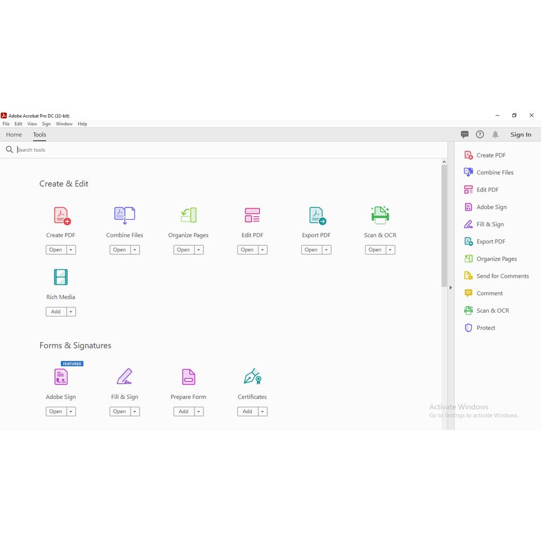541x541 pixels.
Task: Open the Organize Pages tool icon
Action: 188,215
